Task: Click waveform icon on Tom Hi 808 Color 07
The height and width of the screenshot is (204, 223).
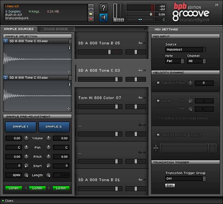Action: point(140,98)
